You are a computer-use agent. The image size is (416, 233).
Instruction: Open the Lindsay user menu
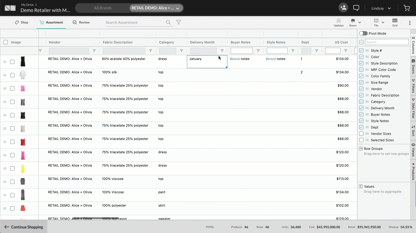(381, 8)
